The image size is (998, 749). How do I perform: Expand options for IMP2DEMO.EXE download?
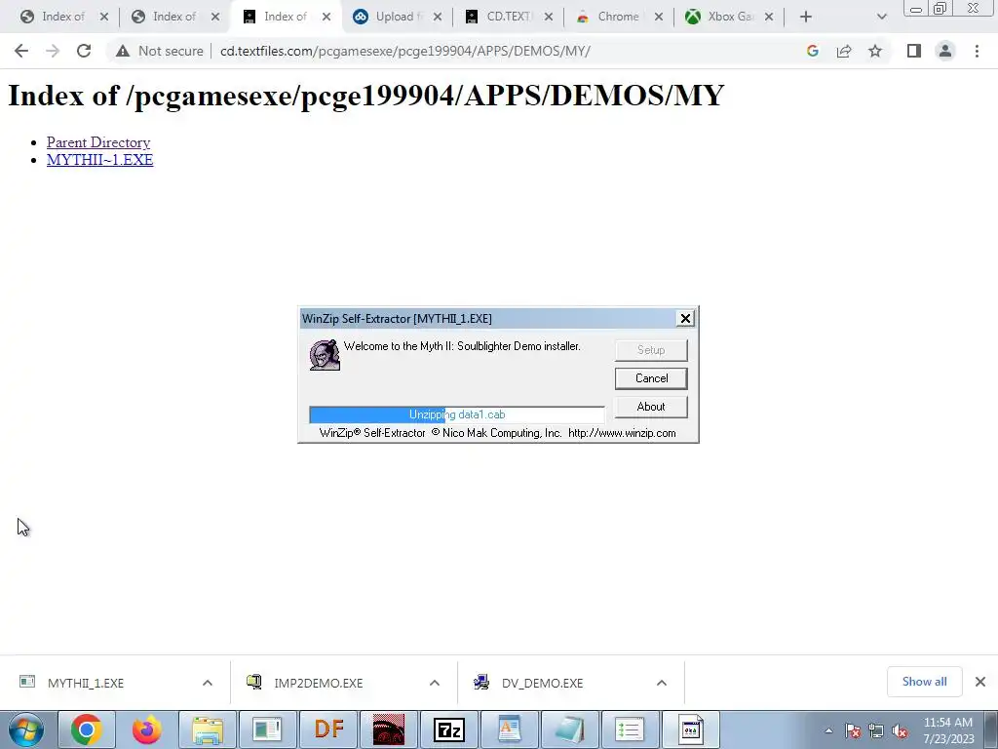(x=434, y=683)
